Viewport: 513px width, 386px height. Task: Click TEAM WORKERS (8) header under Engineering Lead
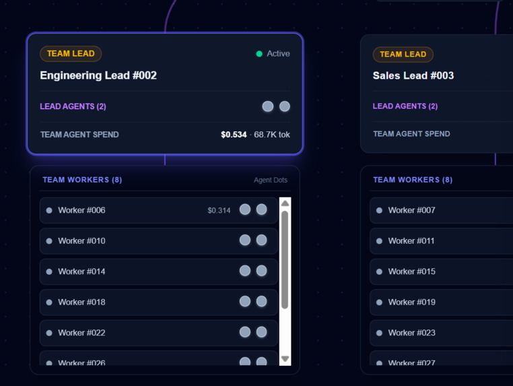82,180
